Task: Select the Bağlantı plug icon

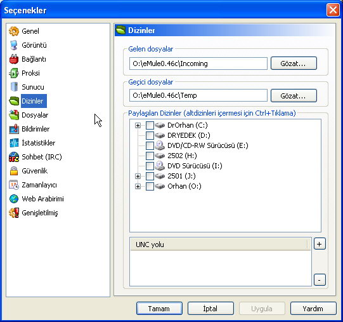Action: (x=14, y=59)
